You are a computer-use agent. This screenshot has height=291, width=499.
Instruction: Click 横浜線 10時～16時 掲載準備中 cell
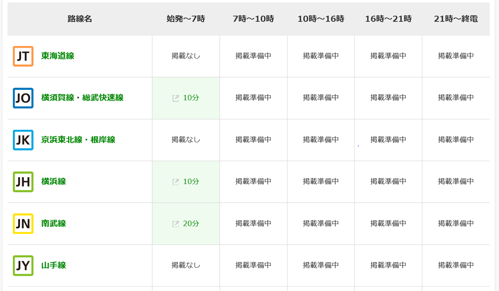pos(321,181)
